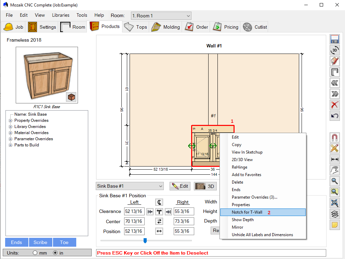Select the hand pan tool

point(335,170)
